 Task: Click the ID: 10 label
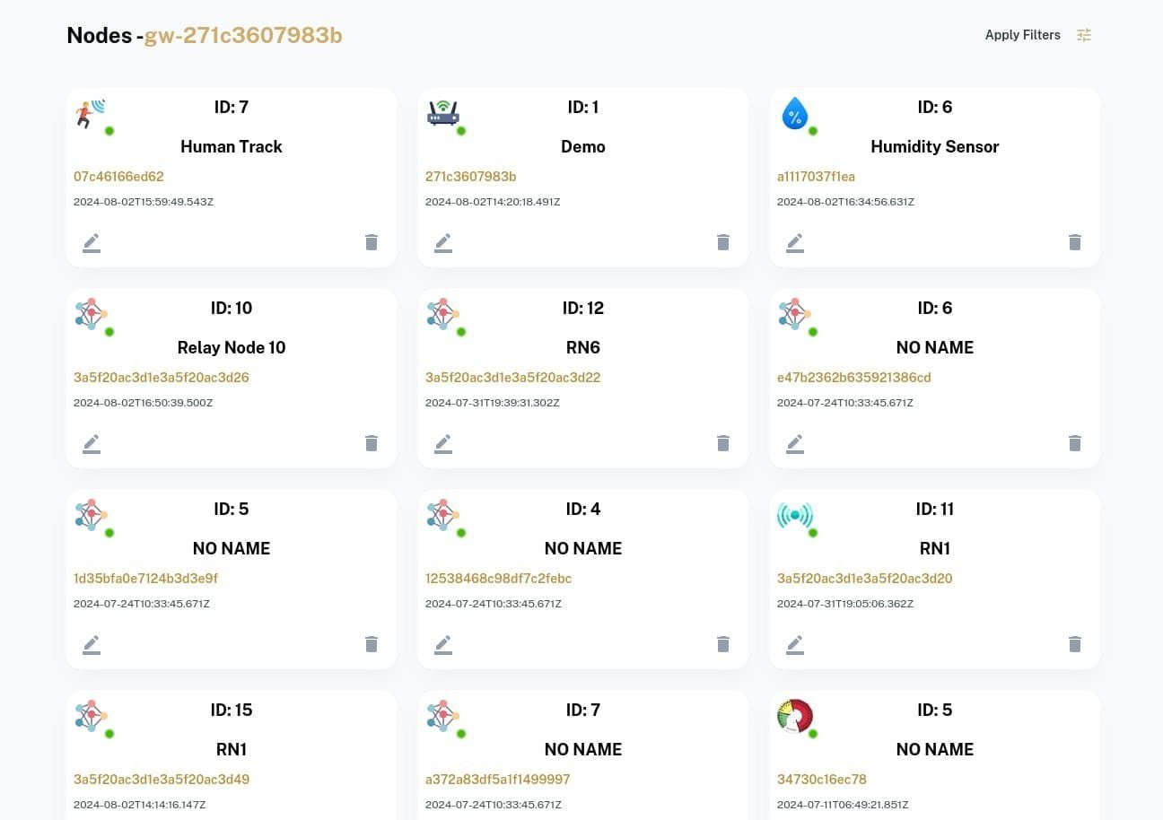[x=232, y=308]
